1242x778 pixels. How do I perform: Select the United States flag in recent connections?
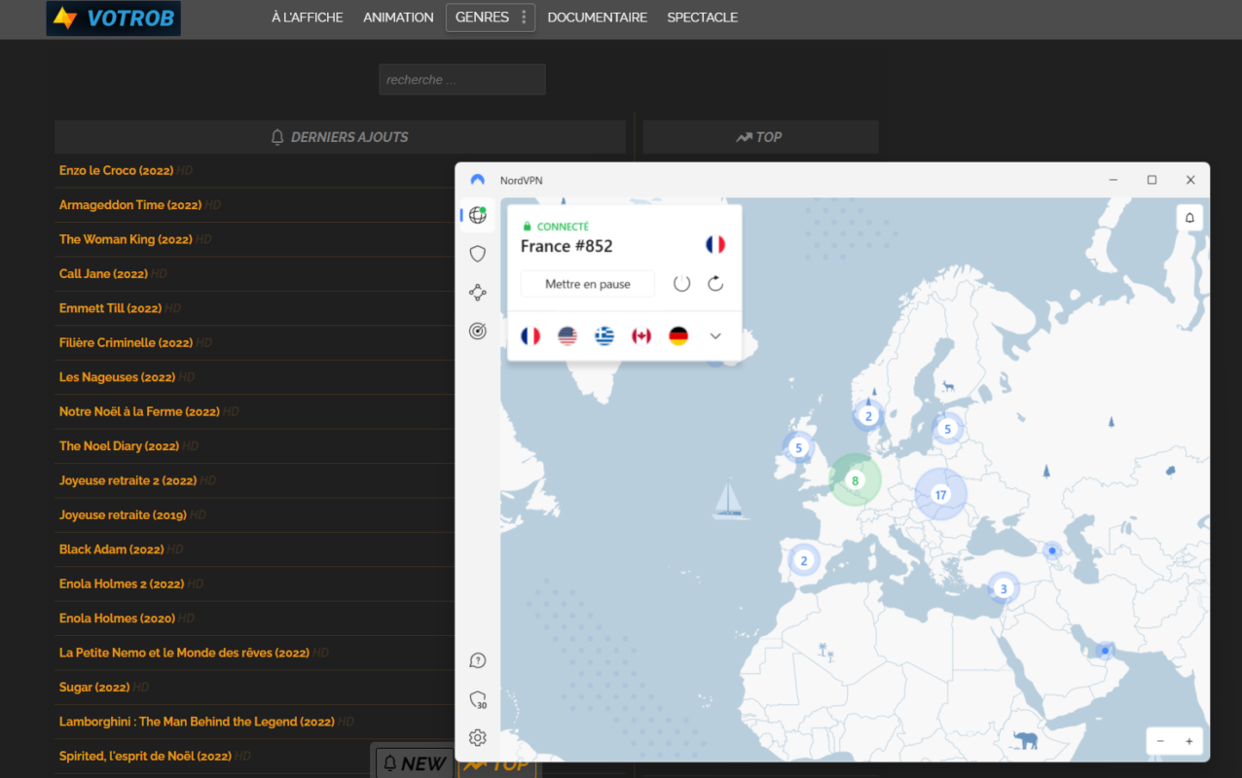click(x=567, y=336)
